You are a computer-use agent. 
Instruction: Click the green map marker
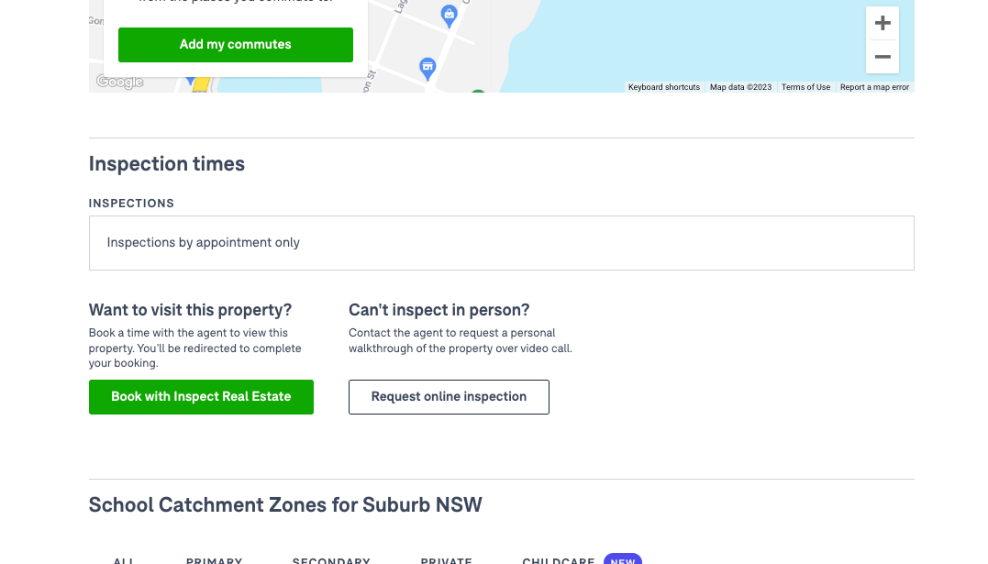(478, 92)
